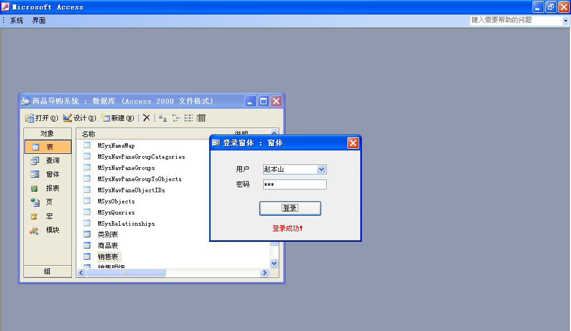Click the 对象 header button
The width and height of the screenshot is (571, 331).
tap(48, 134)
